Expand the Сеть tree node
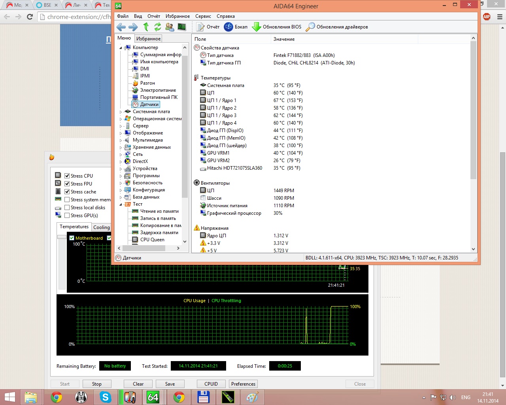This screenshot has width=506, height=405. click(121, 155)
